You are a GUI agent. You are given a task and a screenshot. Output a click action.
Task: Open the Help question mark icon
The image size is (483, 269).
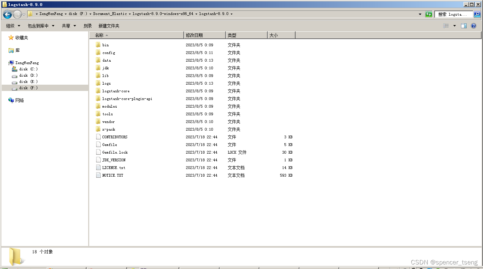pyautogui.click(x=473, y=25)
